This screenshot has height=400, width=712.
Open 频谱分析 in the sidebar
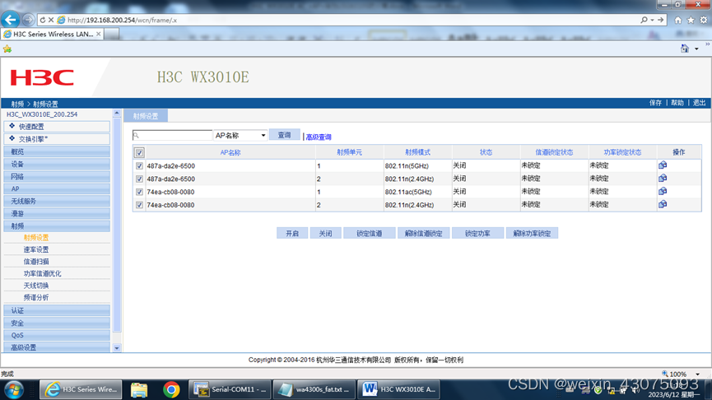coord(36,297)
